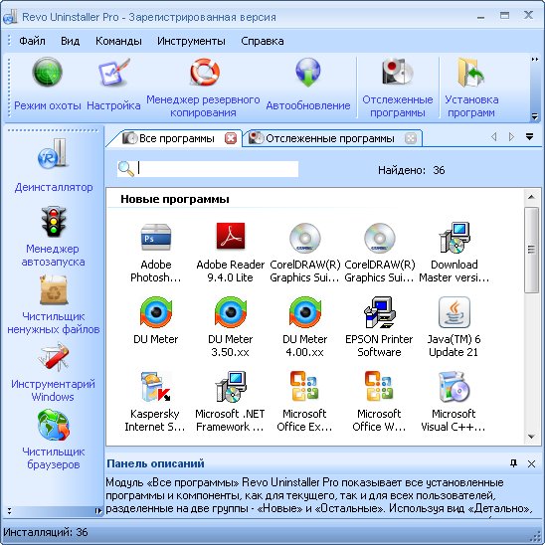Switch to Отслеженные программы tab

click(x=329, y=138)
